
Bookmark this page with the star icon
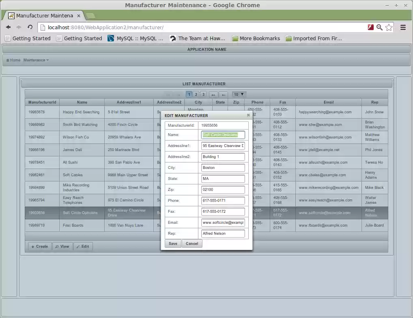coord(389,27)
